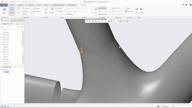Click the Save icon in quick access toolbar

[11, 2]
